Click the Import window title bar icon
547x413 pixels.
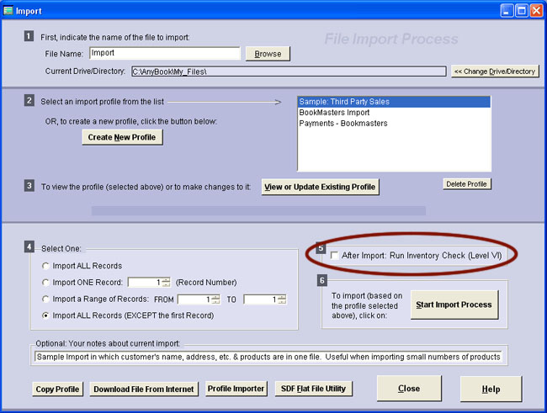(x=8, y=10)
